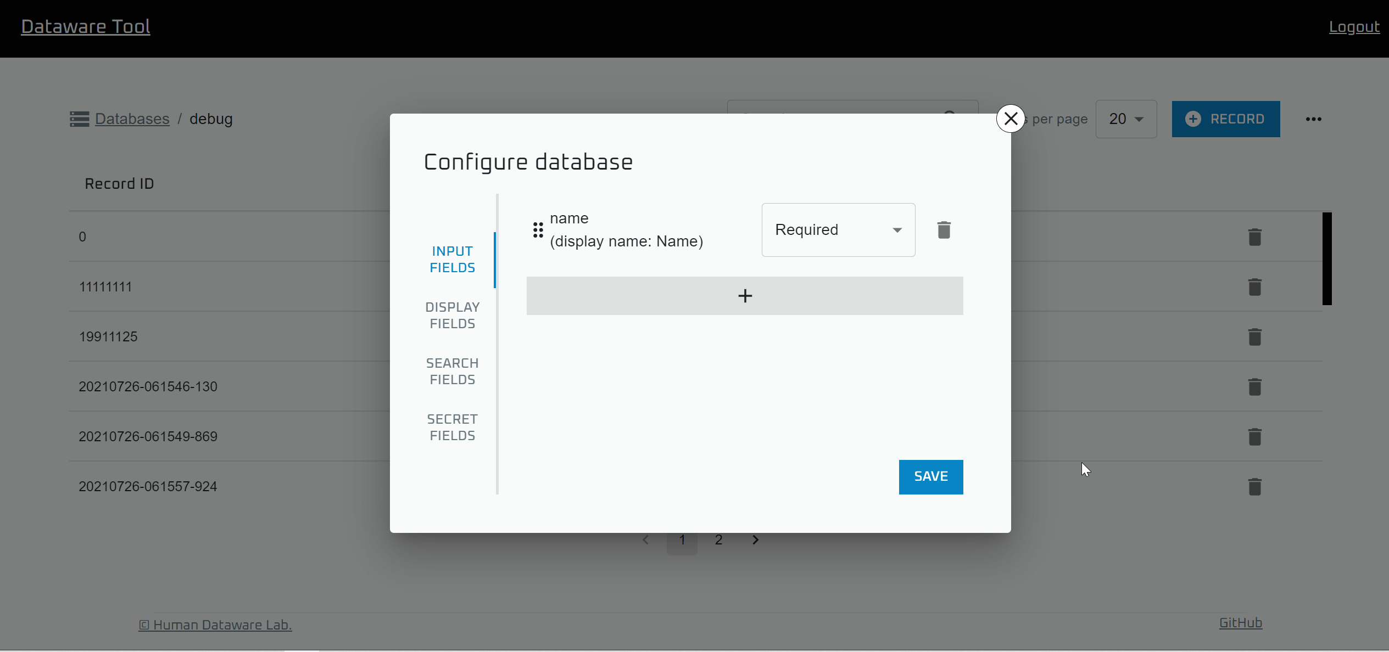The height and width of the screenshot is (652, 1389).
Task: Go to next page with right chevron
Action: [x=755, y=539]
